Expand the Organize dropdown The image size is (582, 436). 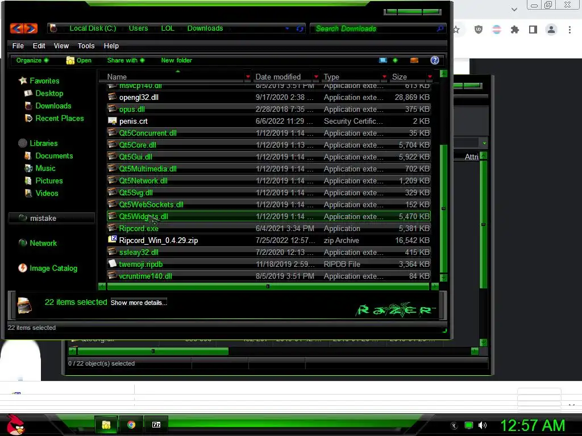point(32,60)
